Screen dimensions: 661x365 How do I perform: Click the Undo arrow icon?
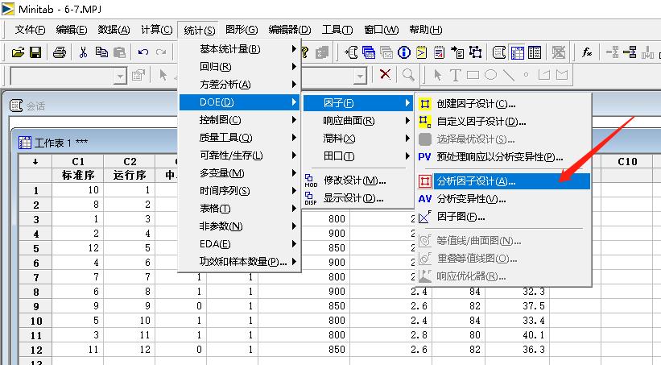[x=143, y=52]
